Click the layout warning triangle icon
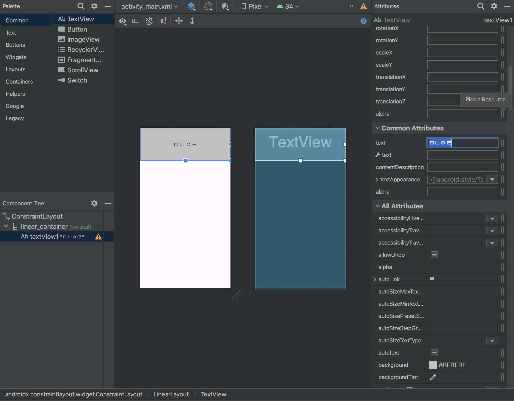 363,6
